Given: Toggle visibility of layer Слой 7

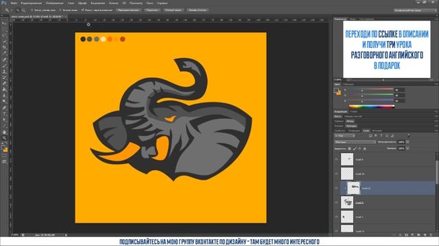Looking at the screenshot, I should [x=336, y=217].
